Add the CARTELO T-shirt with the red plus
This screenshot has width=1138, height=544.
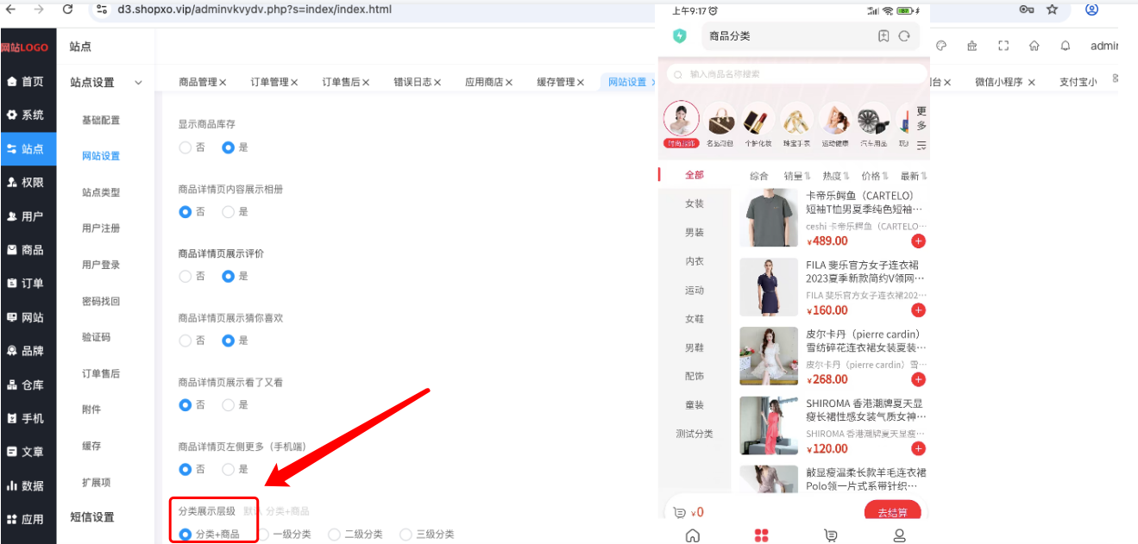pos(918,241)
